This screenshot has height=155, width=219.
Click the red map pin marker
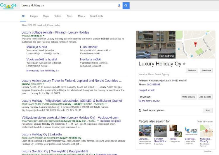pyautogui.click(x=195, y=44)
